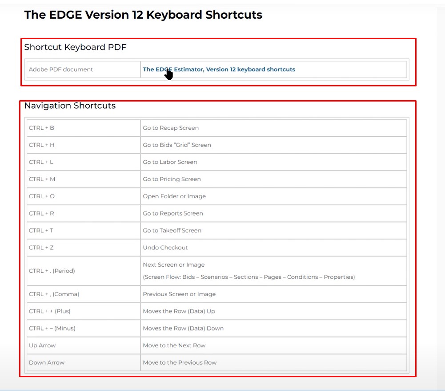Select the CTRL + H shortcut cell

click(x=41, y=145)
